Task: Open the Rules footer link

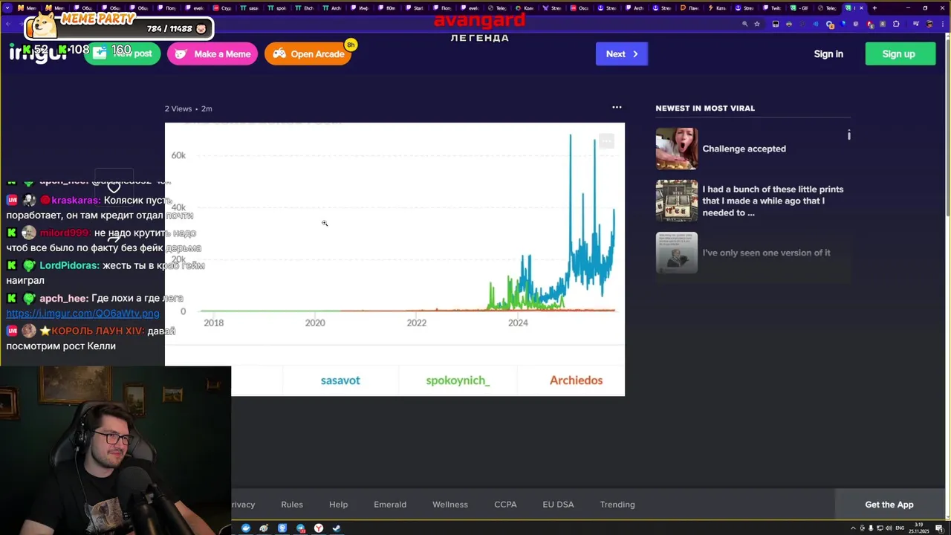Action: [292, 505]
